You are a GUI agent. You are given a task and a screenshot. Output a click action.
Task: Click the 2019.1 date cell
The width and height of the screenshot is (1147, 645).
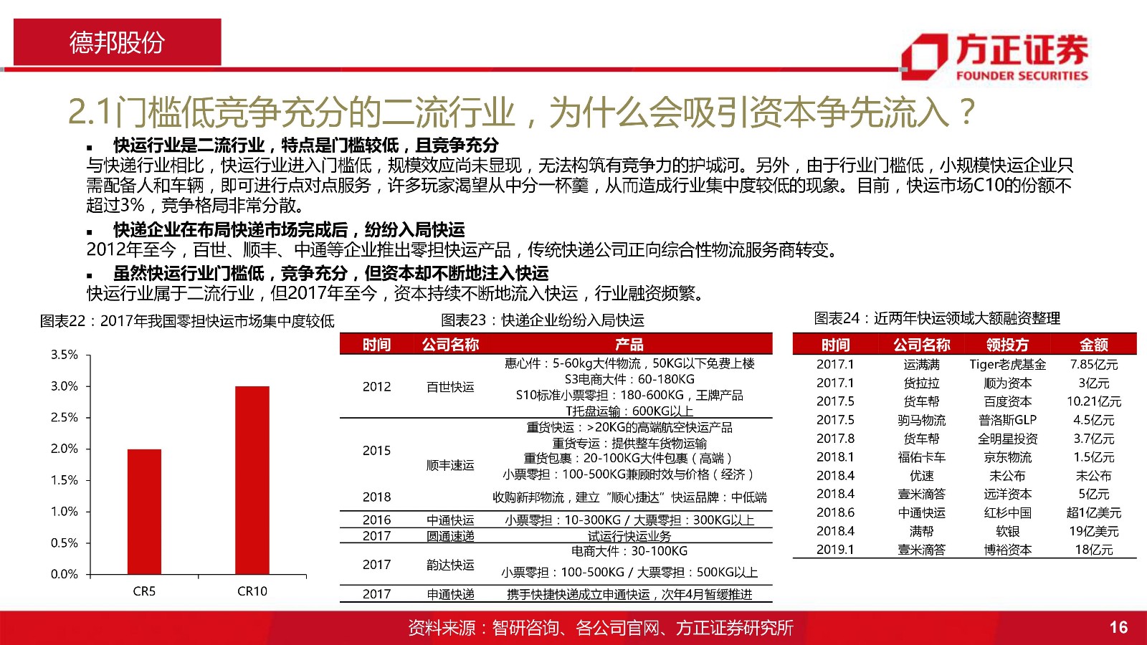(x=835, y=550)
